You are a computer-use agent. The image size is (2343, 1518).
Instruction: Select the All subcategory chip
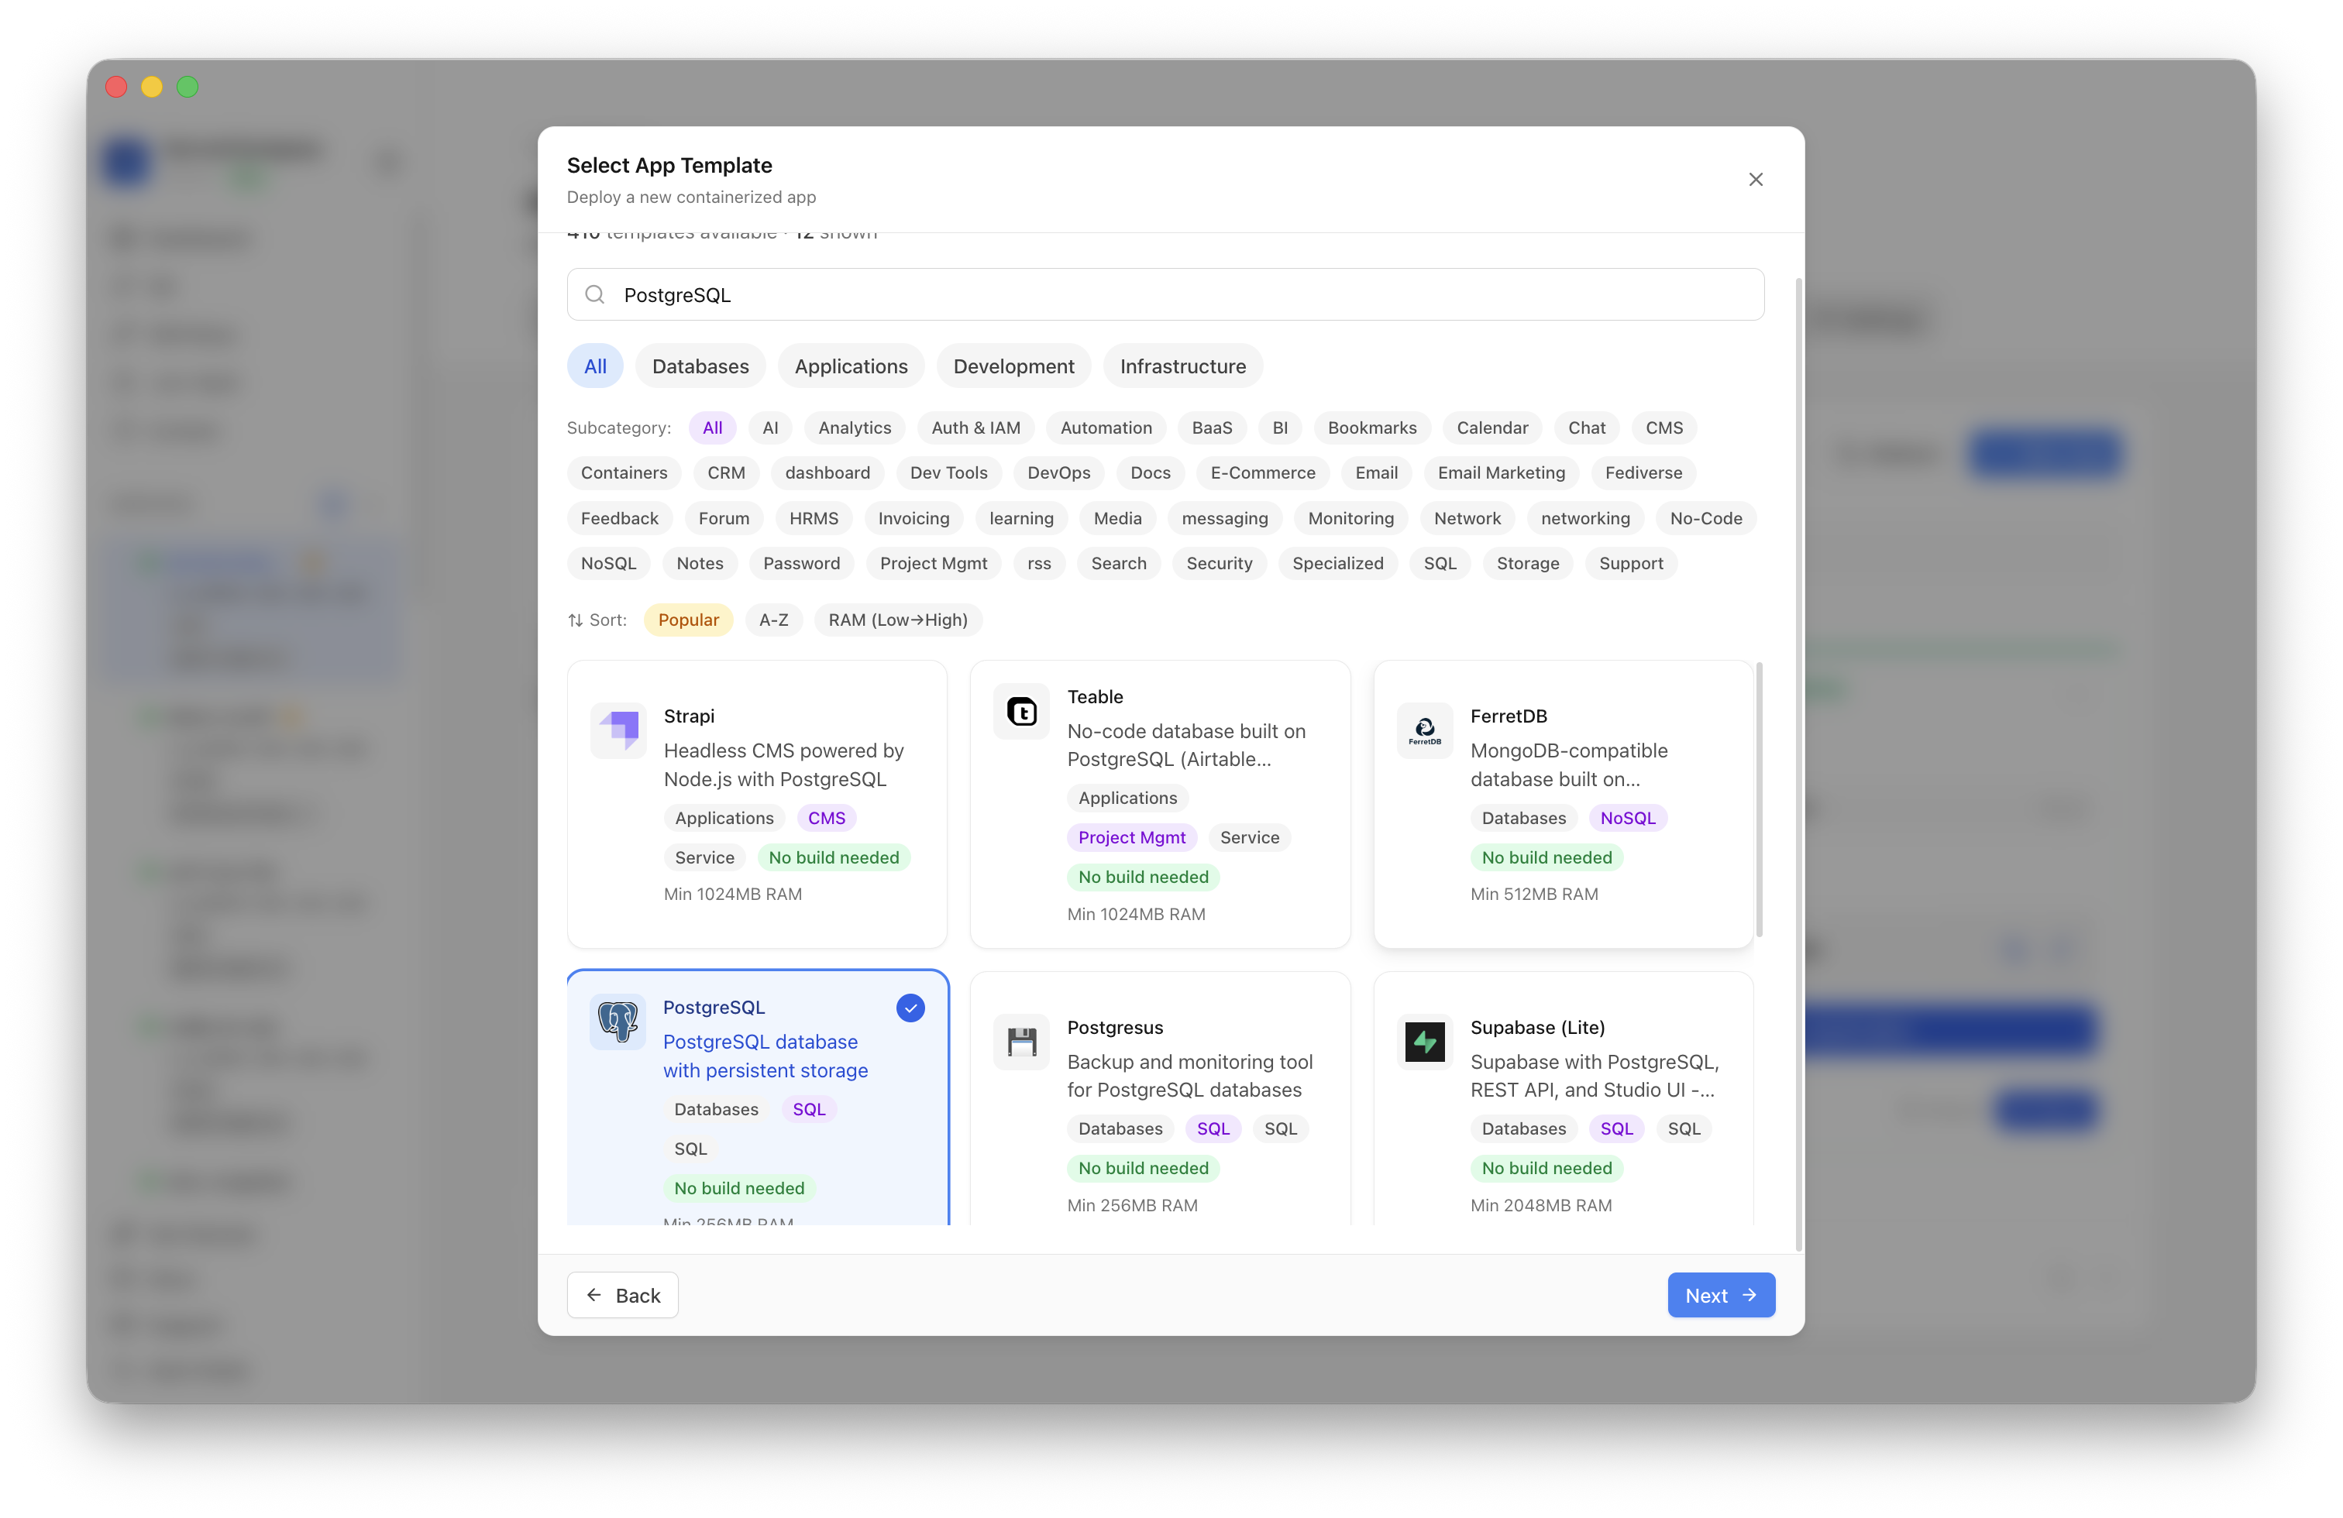click(x=712, y=428)
